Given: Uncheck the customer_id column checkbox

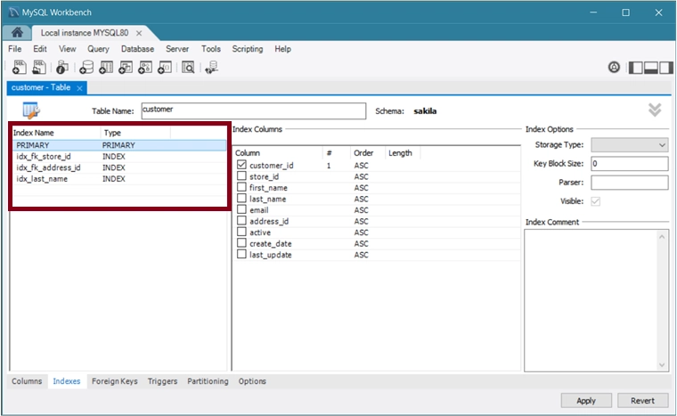Looking at the screenshot, I should point(241,165).
